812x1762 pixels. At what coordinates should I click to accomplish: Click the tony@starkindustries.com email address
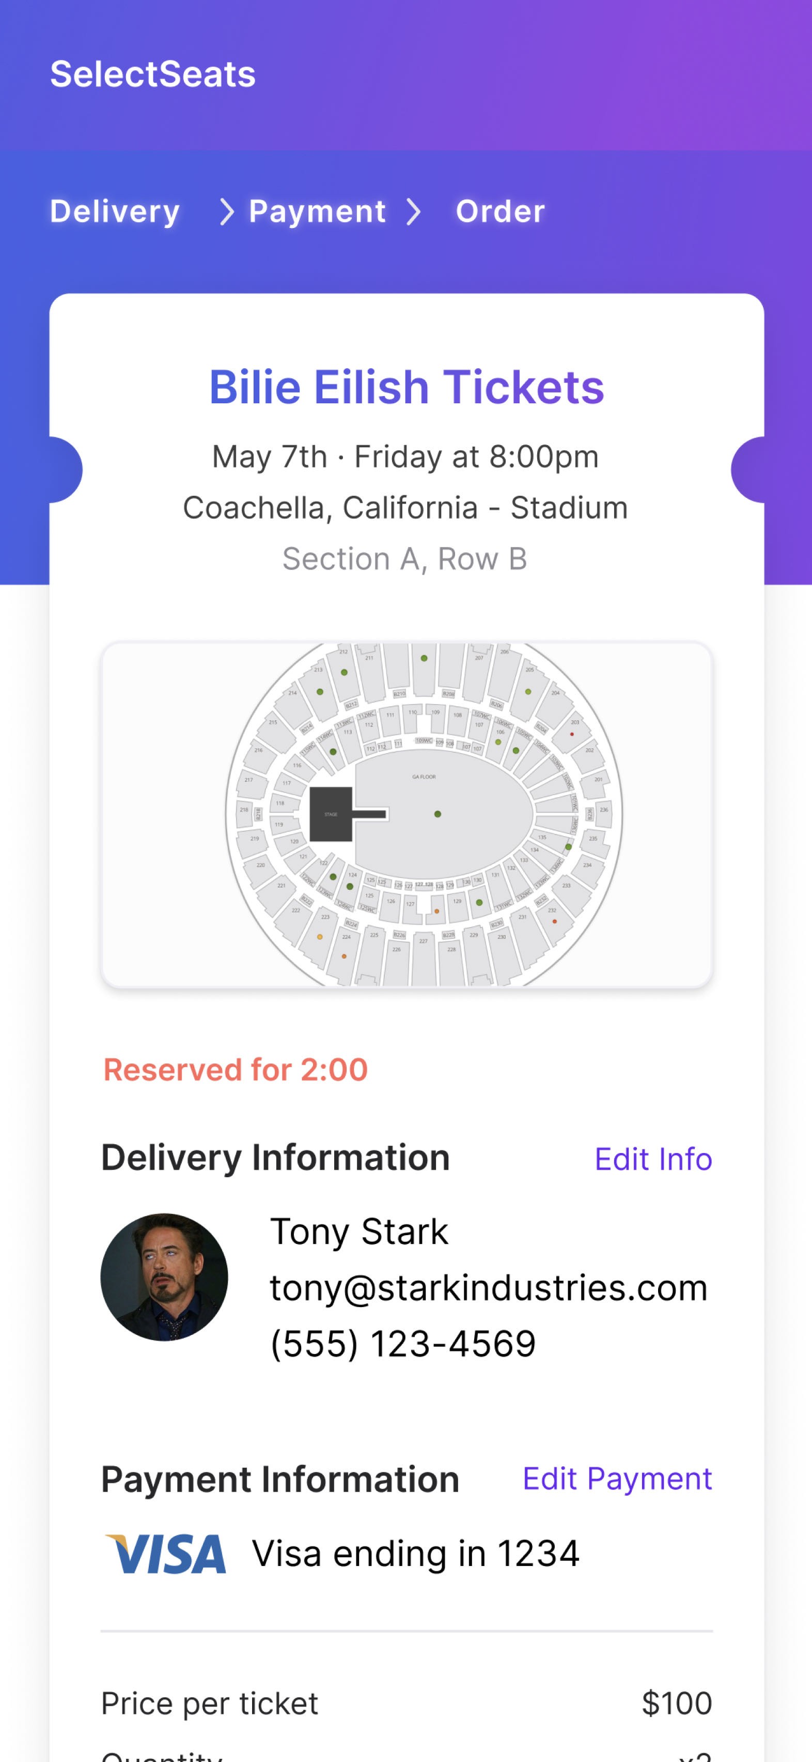coord(488,1287)
